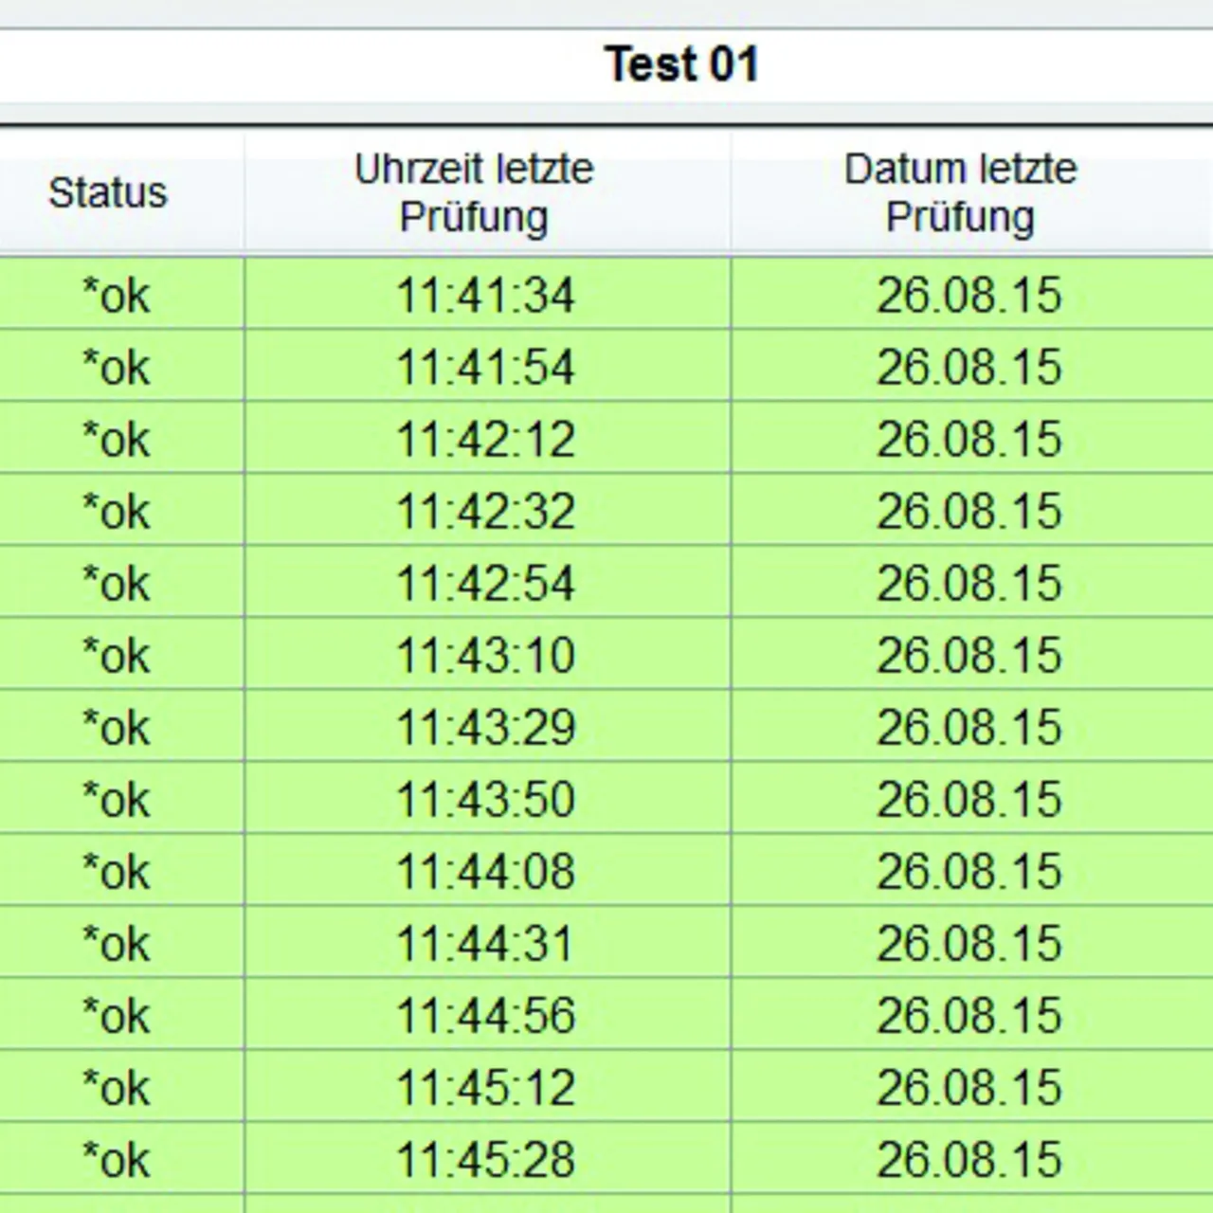Select the time cell 11:41:34
This screenshot has height=1213, width=1213.
(485, 295)
